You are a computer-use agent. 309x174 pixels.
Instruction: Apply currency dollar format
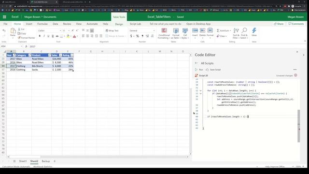pos(131,36)
